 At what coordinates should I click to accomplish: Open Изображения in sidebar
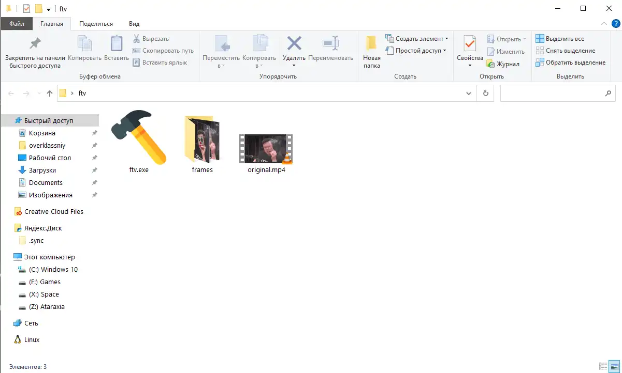[50, 195]
